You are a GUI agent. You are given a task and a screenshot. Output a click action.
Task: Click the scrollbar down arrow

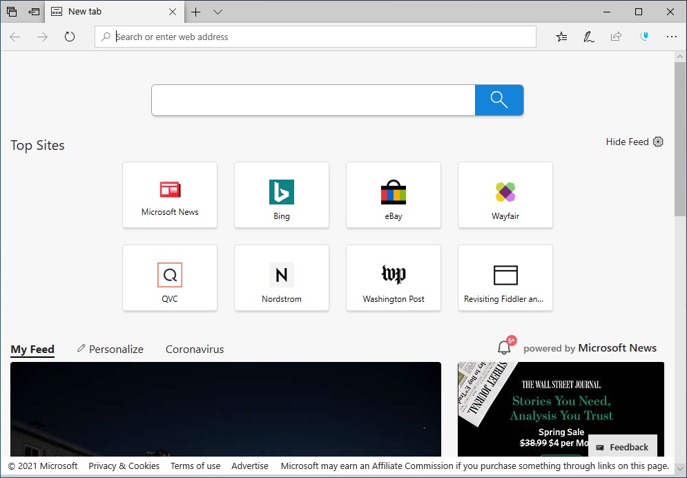pos(680,469)
